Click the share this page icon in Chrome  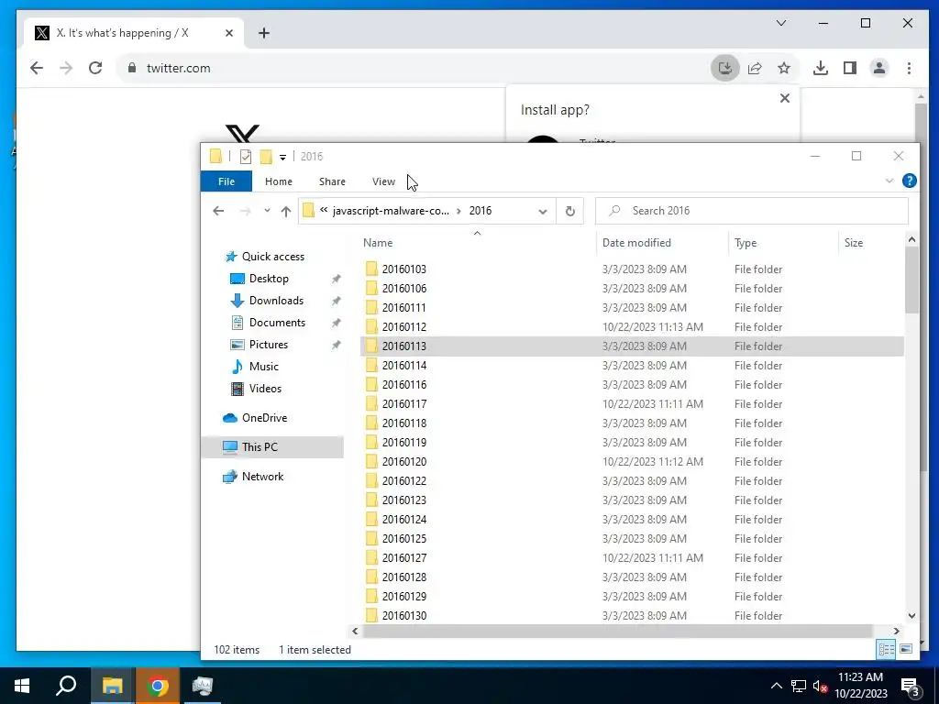[755, 68]
